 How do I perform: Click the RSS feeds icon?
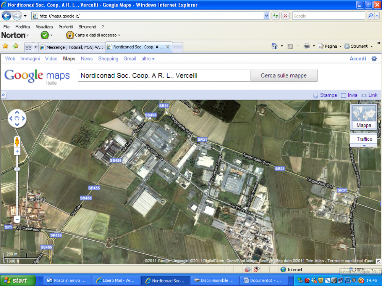pos(290,46)
